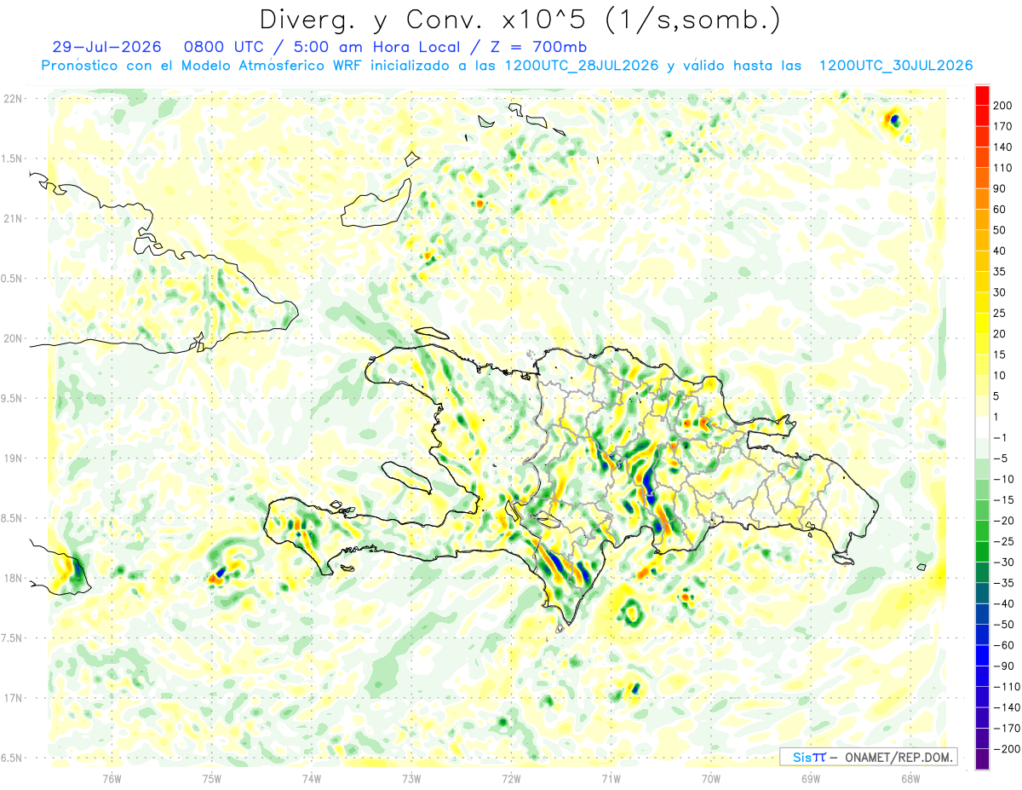Click the '75W' longitude label
This screenshot has width=1022, height=790.
[211, 777]
